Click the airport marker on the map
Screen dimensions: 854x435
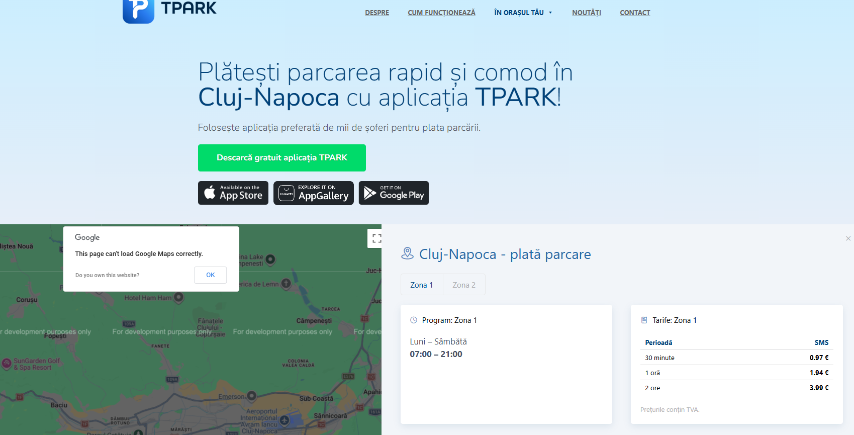(284, 419)
